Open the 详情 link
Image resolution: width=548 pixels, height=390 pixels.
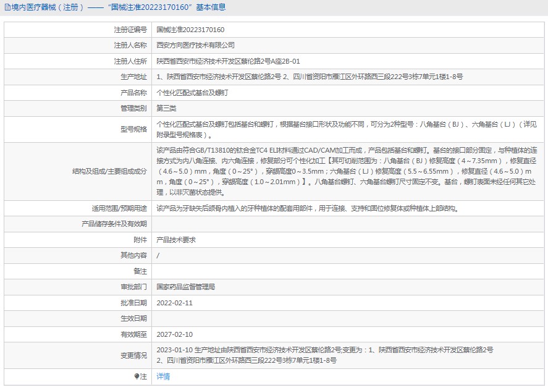click(x=163, y=376)
